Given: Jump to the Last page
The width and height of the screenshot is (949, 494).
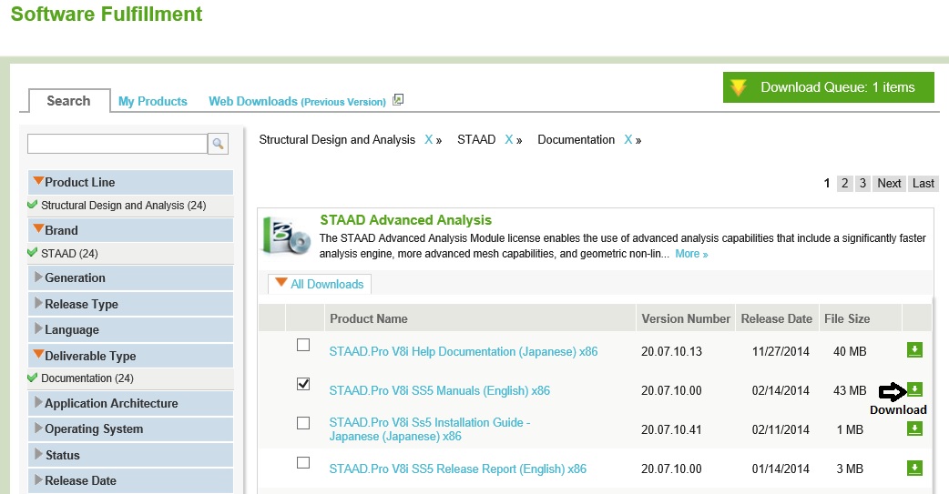Looking at the screenshot, I should 923,183.
